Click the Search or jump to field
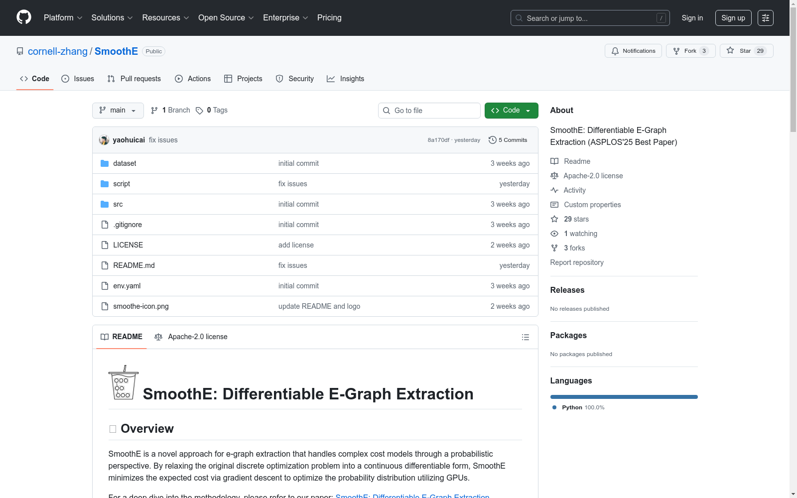Viewport: 797px width, 498px height. point(590,18)
